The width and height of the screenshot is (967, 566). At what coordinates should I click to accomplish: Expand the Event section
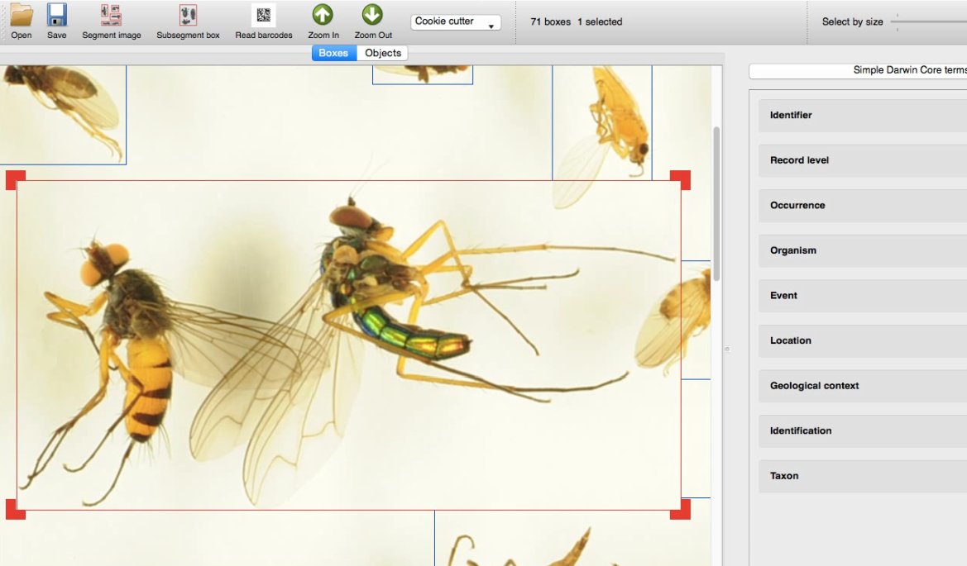click(x=863, y=296)
